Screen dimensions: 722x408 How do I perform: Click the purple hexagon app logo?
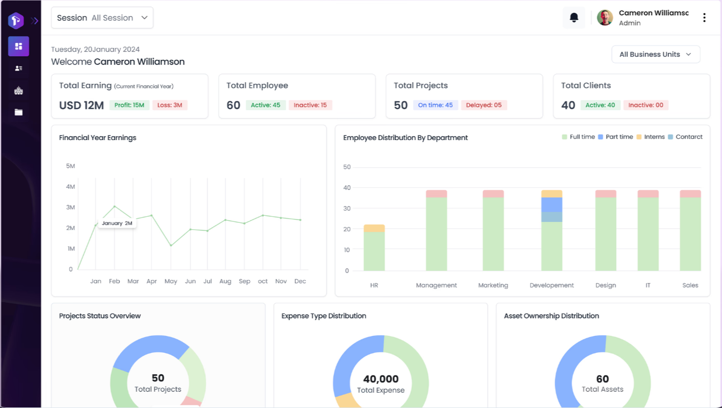tap(16, 20)
